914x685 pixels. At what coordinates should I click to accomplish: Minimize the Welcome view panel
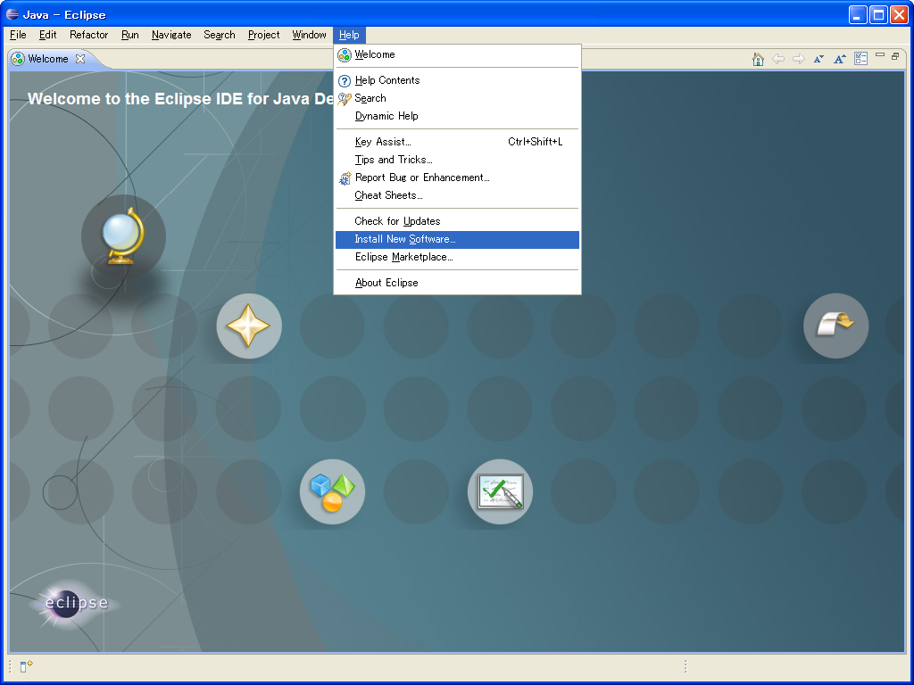pyautogui.click(x=880, y=56)
